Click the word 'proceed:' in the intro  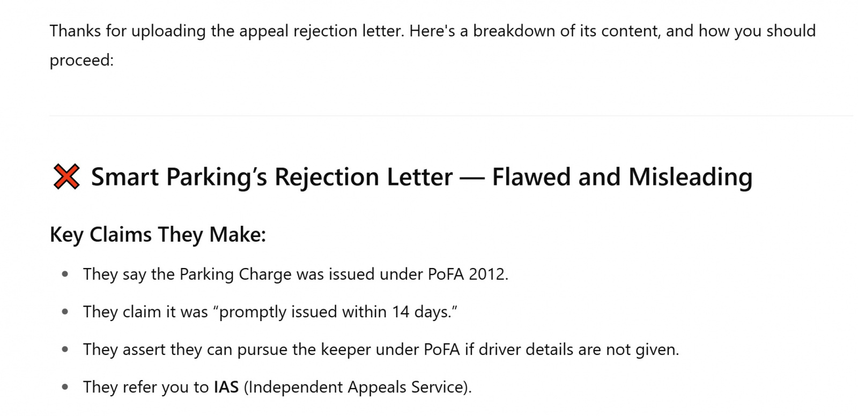pos(82,60)
